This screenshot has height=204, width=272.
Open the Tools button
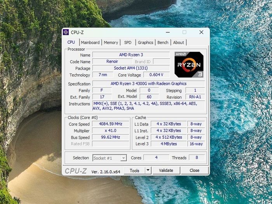134,171
